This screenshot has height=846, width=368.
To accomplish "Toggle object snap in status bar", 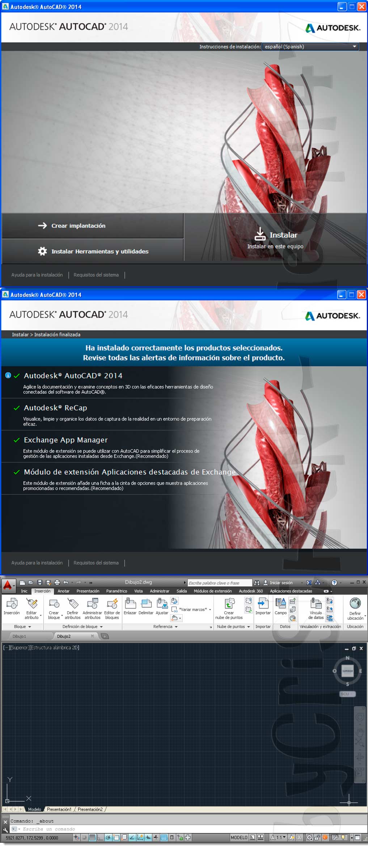I will click(x=116, y=837).
